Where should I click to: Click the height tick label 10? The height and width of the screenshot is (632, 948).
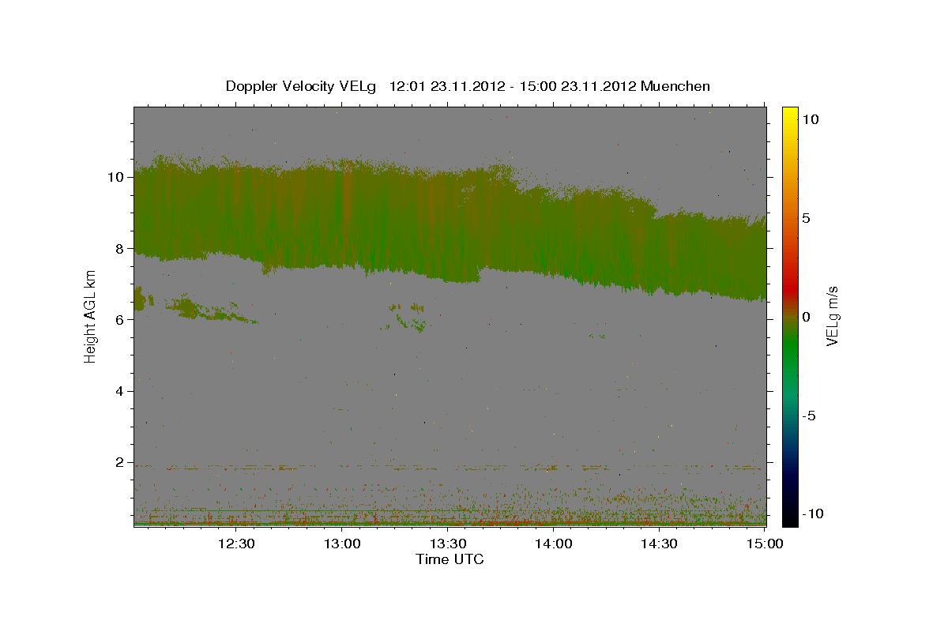[x=118, y=177]
